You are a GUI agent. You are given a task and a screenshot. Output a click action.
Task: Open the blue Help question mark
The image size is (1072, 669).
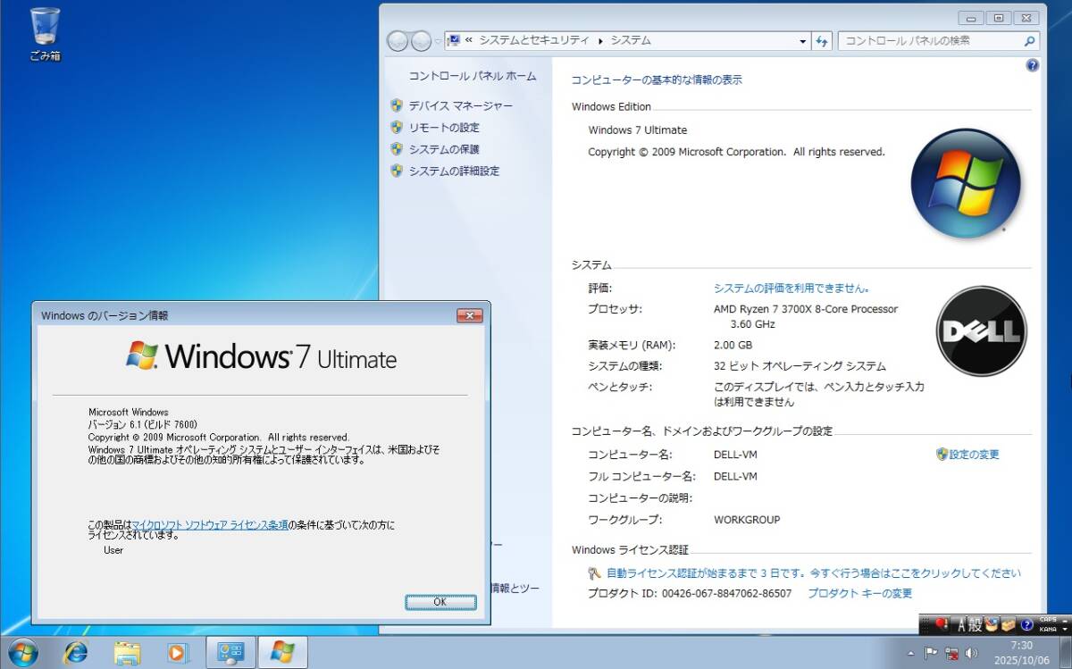point(1033,65)
